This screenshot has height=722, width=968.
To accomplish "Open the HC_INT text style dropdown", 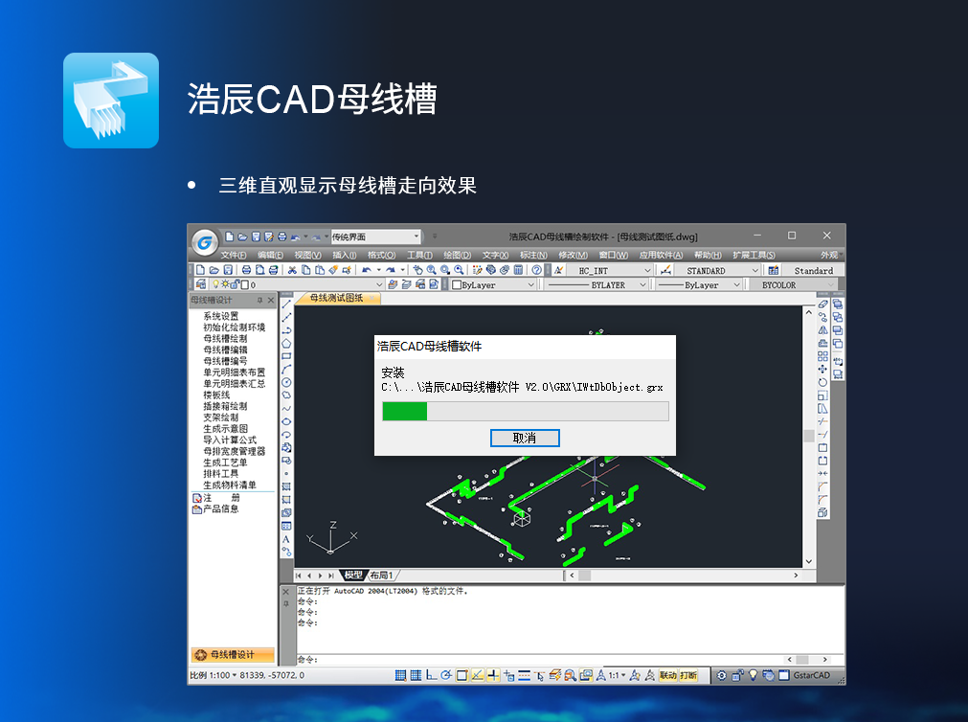I will (x=610, y=271).
